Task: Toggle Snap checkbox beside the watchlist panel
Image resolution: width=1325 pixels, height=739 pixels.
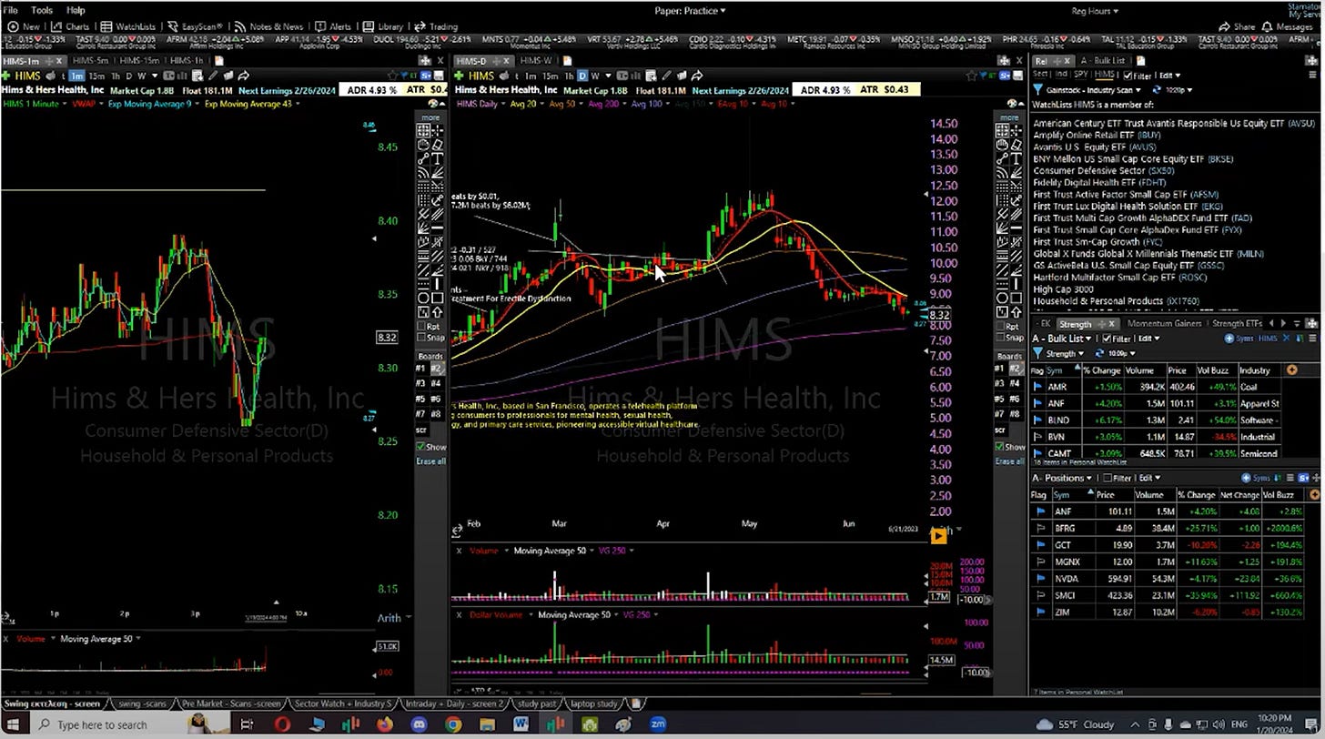Action: pyautogui.click(x=999, y=339)
